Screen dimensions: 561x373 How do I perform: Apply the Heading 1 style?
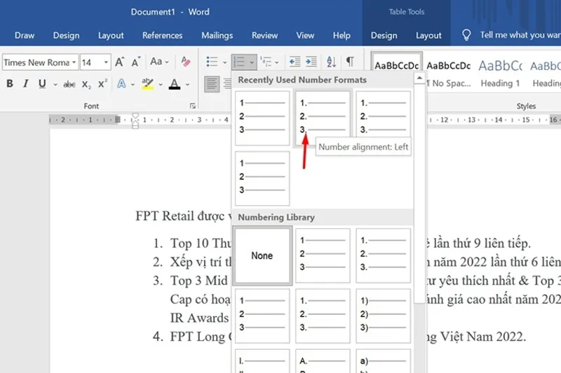click(x=500, y=72)
